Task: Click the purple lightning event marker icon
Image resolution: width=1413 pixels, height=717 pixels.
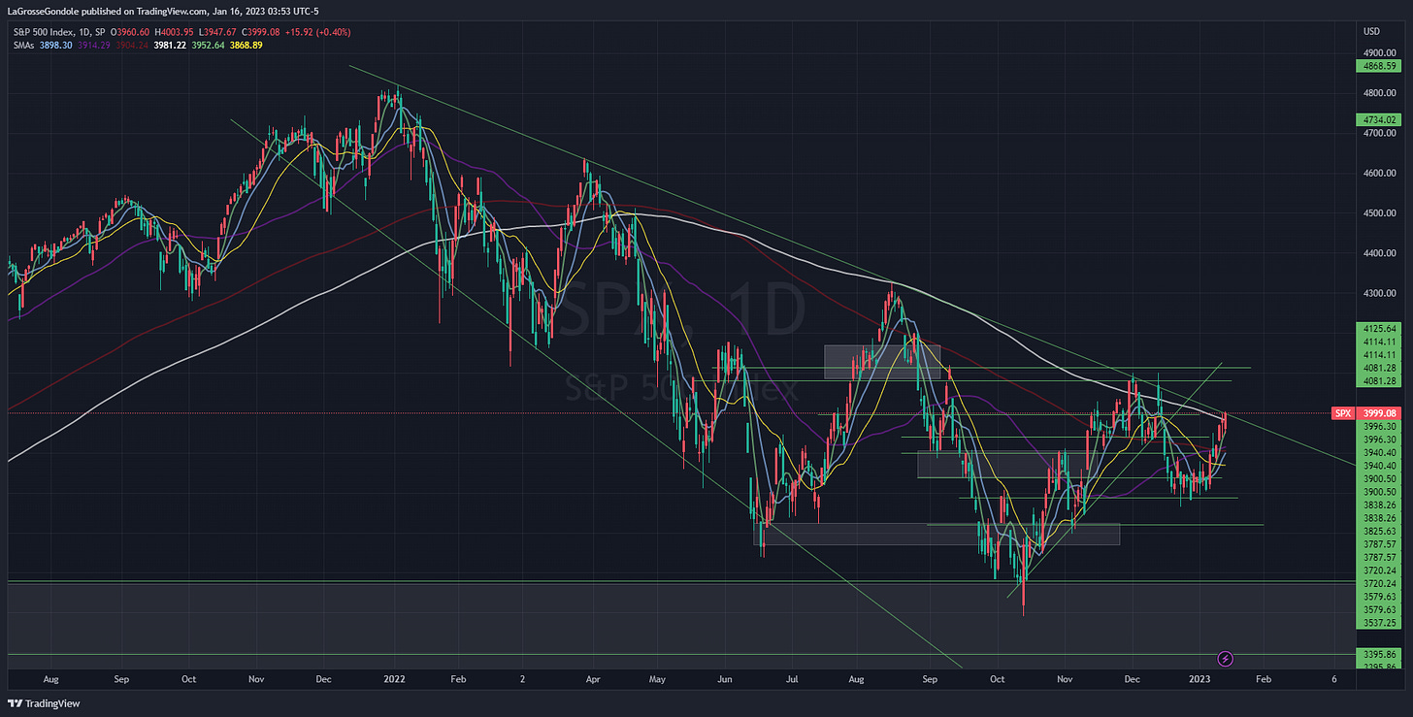Action: (x=1225, y=659)
